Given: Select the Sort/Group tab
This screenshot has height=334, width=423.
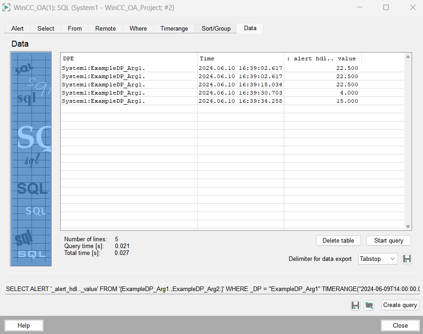Looking at the screenshot, I should [x=216, y=28].
